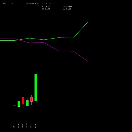Select the 17 Apr date label
Screen dimensions: 132x132
14,126
